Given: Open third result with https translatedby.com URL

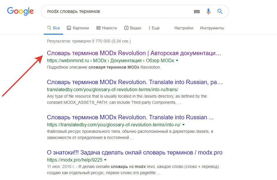Looking at the screenshot, I should pos(130,117).
